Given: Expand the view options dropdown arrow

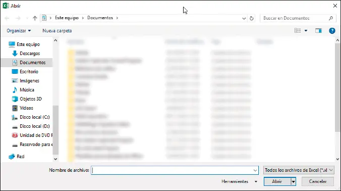Looking at the screenshot, I should (306, 31).
